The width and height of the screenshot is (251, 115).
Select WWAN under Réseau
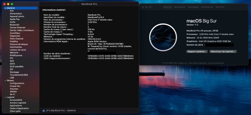tap(13, 92)
